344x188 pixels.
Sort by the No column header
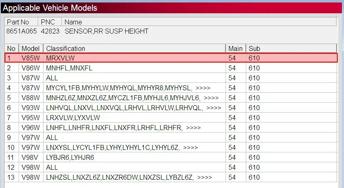(12, 48)
